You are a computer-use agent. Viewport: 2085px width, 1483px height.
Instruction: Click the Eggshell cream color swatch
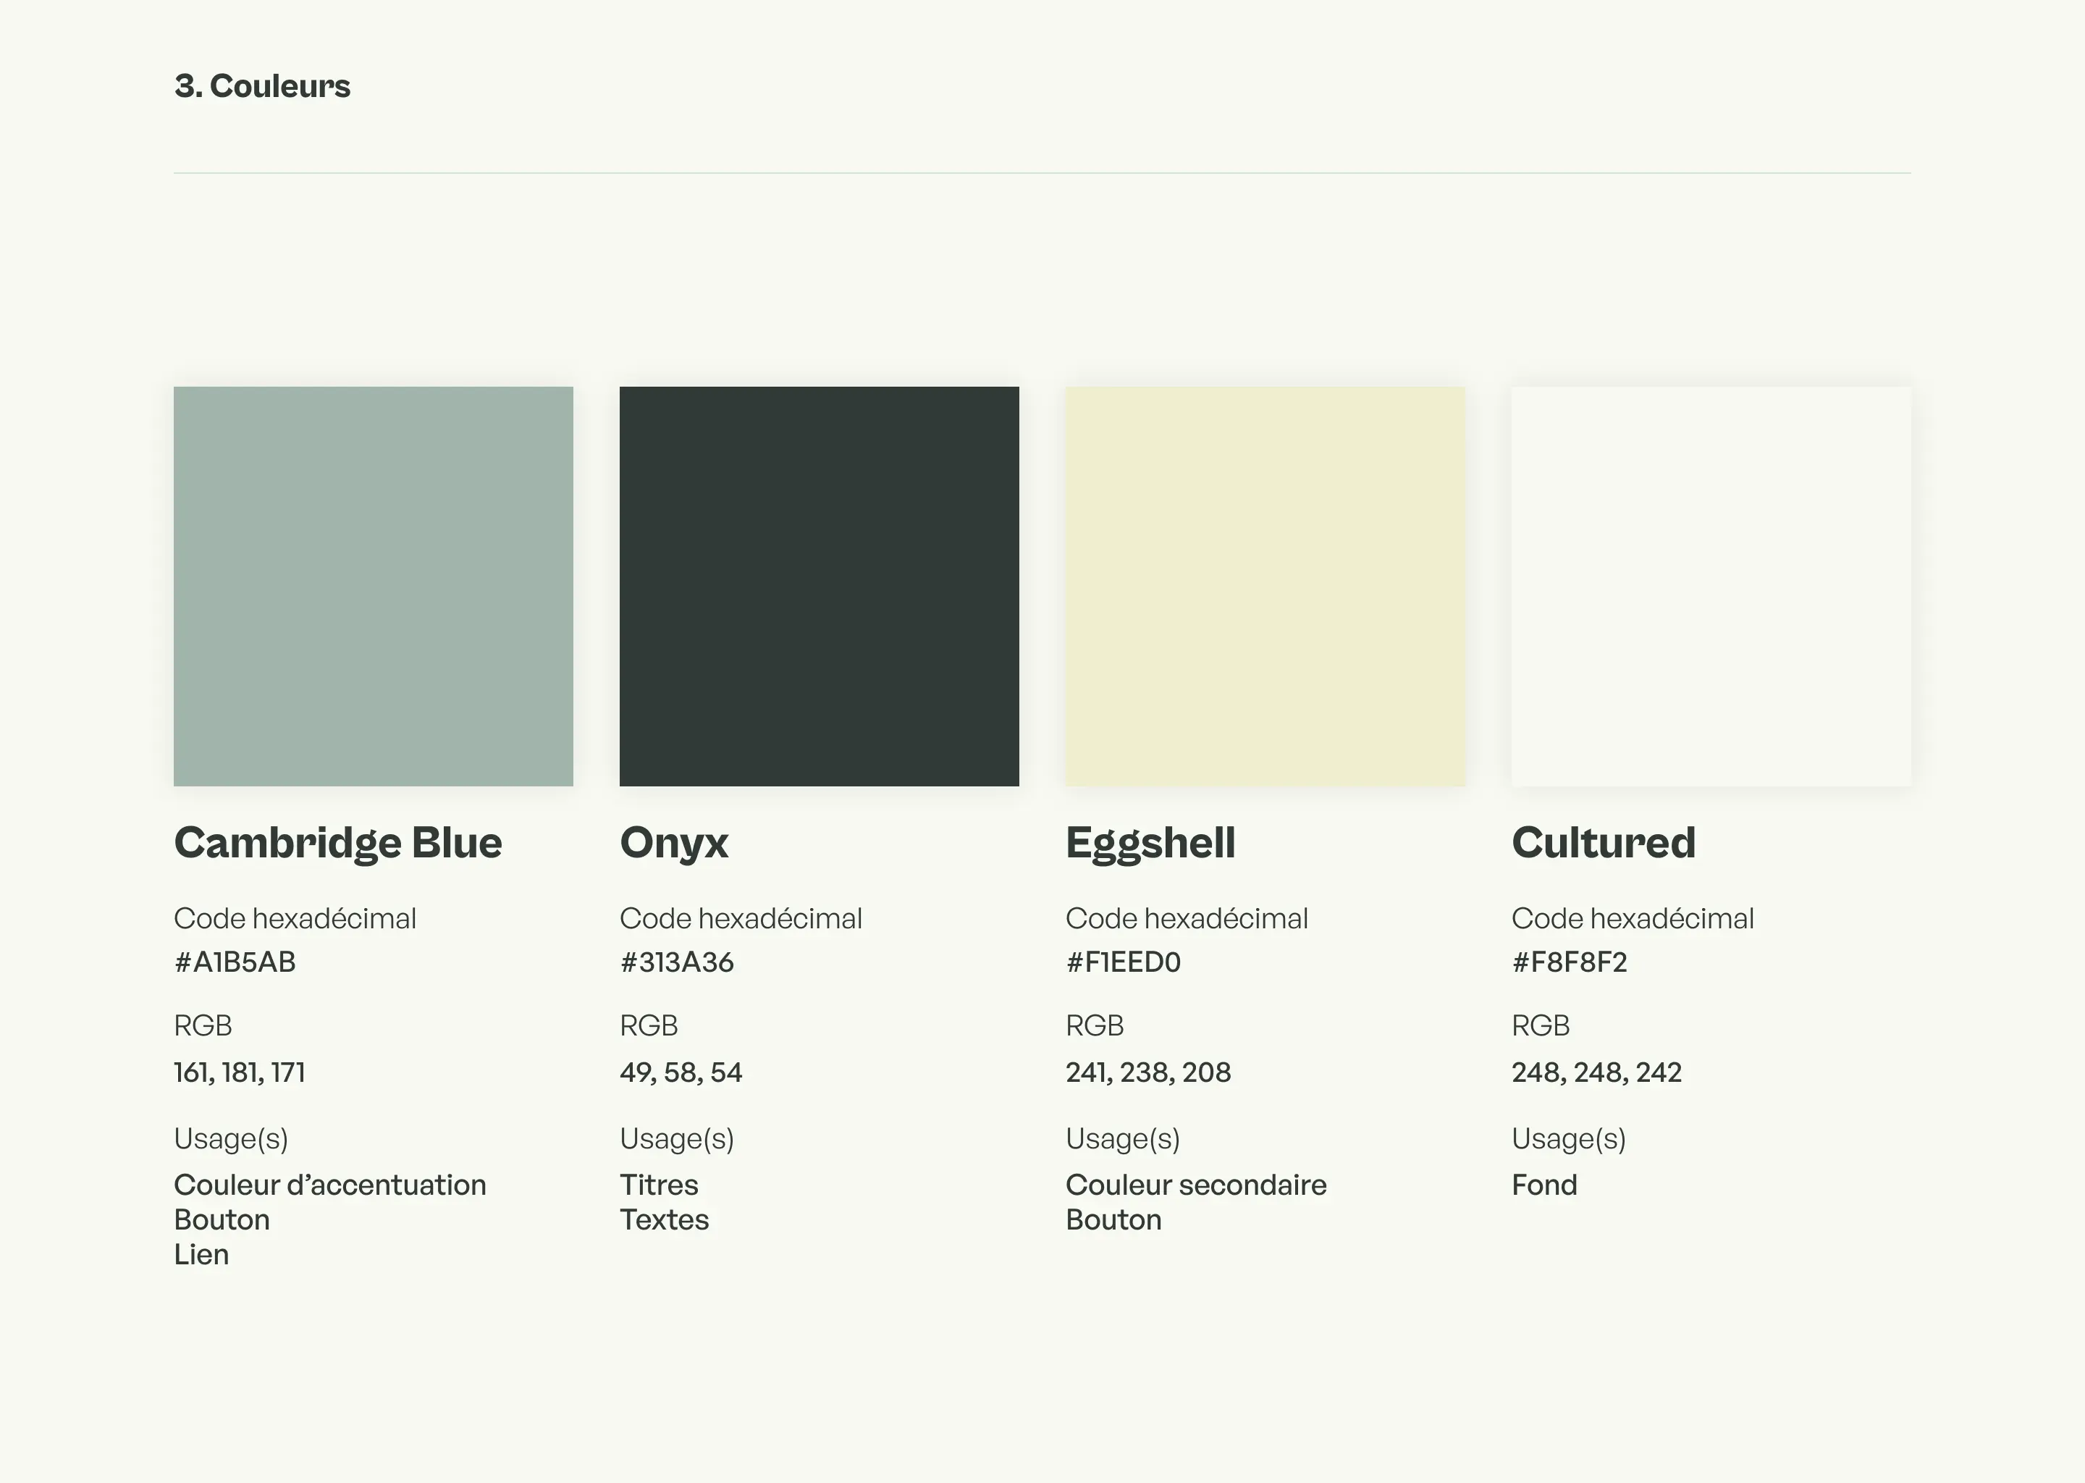pyautogui.click(x=1264, y=585)
